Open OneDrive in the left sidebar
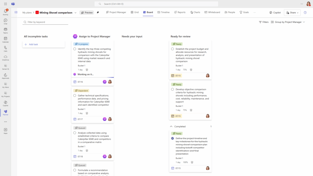 [x=6, y=58]
